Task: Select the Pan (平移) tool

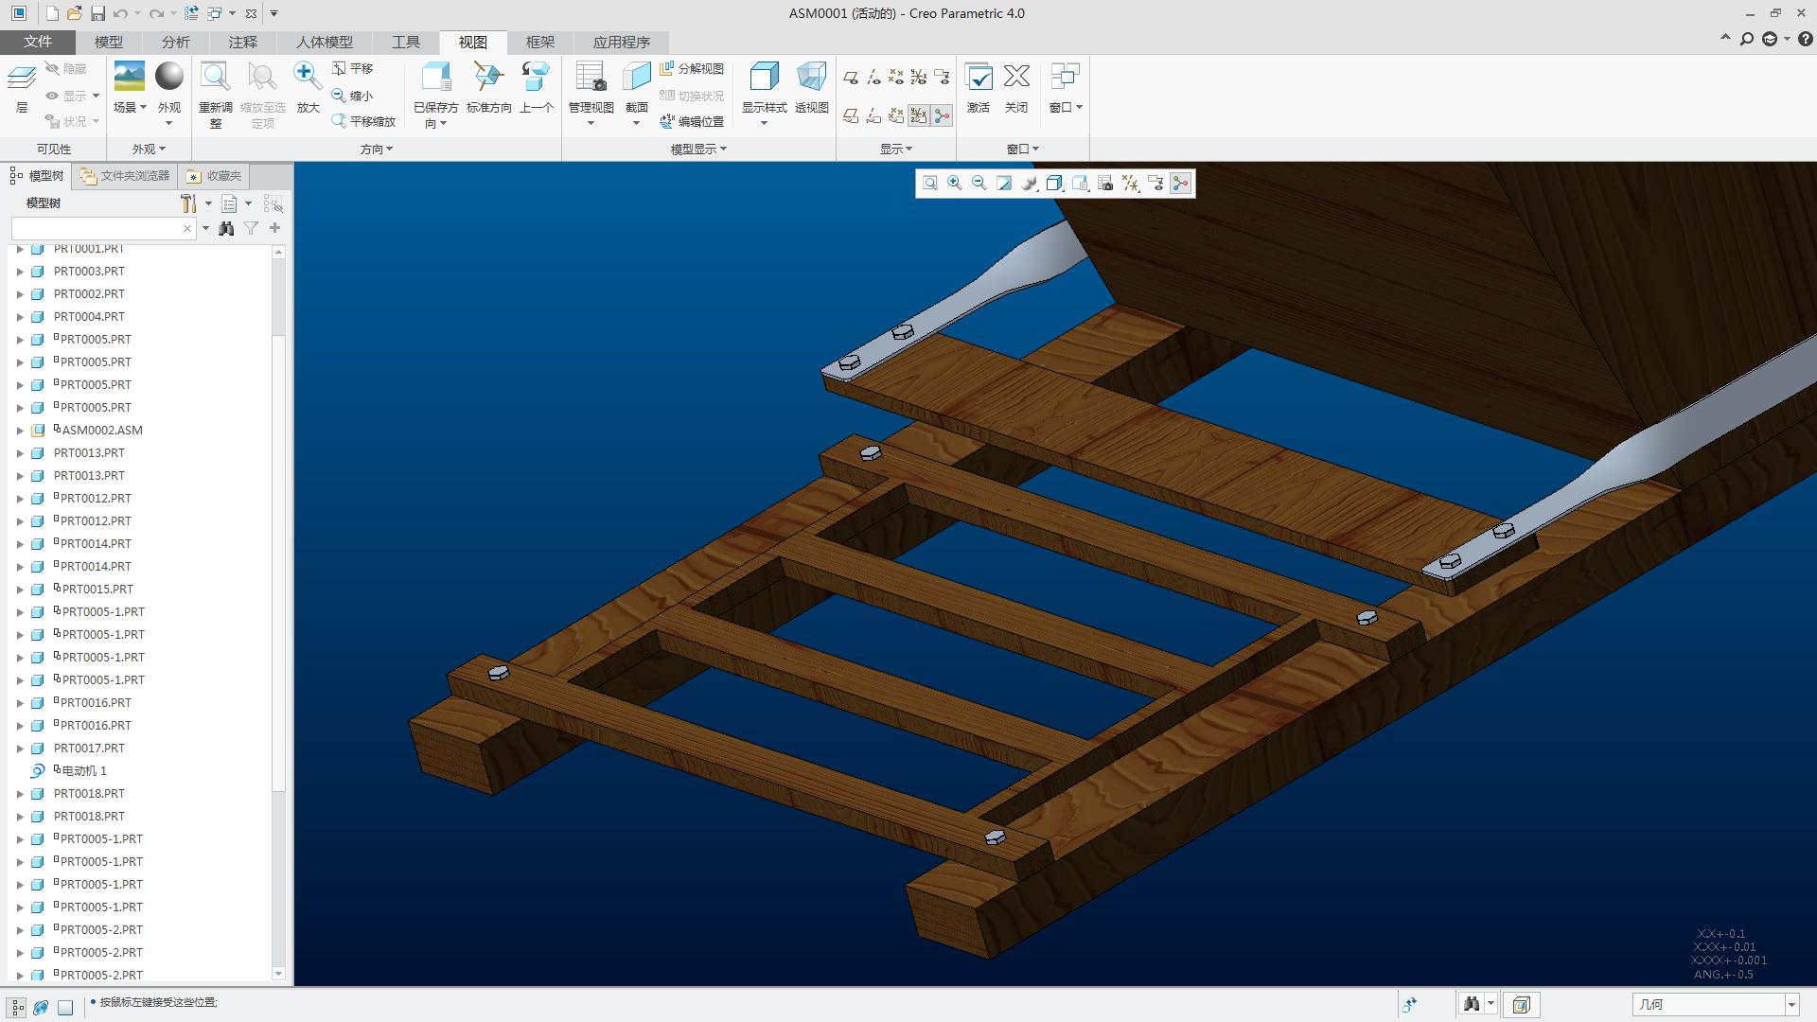Action: [353, 68]
